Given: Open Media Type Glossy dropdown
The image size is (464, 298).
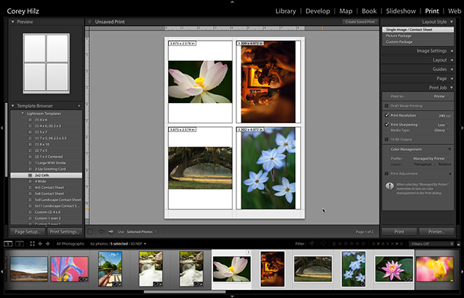Looking at the screenshot, I should (442, 131).
